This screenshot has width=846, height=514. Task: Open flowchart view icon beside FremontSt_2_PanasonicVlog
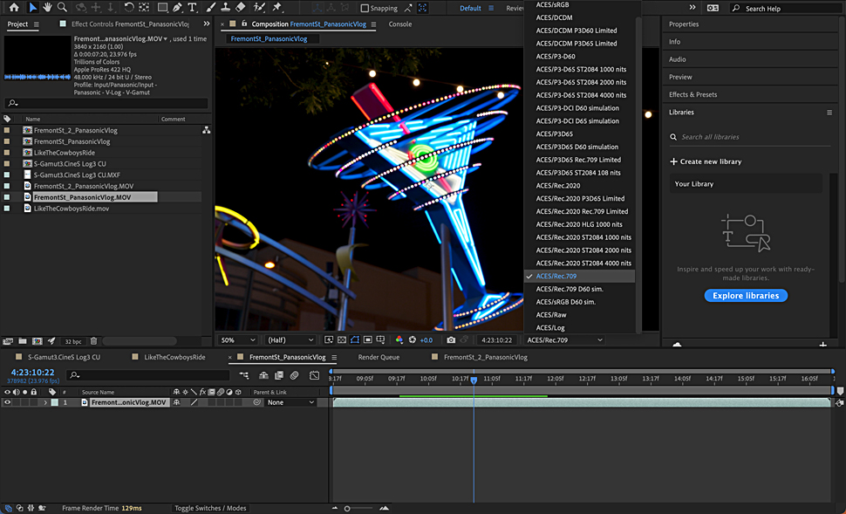[206, 130]
